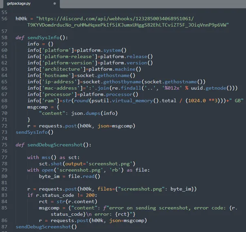This screenshot has height=232, width=246.
Task: Click files= argument on line 82
Action: click(x=147, y=189)
